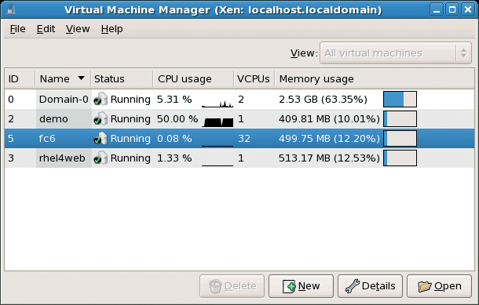Click the '0.08 %' CPU usage value
479x305 pixels.
coord(174,139)
